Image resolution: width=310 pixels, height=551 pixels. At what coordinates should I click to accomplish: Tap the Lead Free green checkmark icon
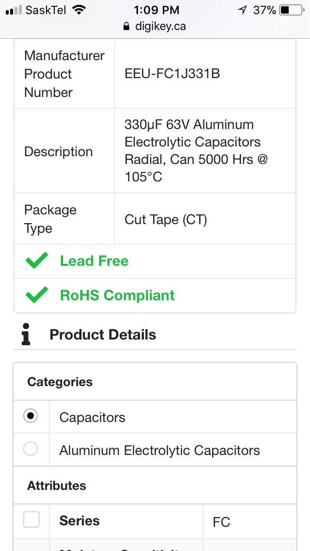tap(36, 261)
